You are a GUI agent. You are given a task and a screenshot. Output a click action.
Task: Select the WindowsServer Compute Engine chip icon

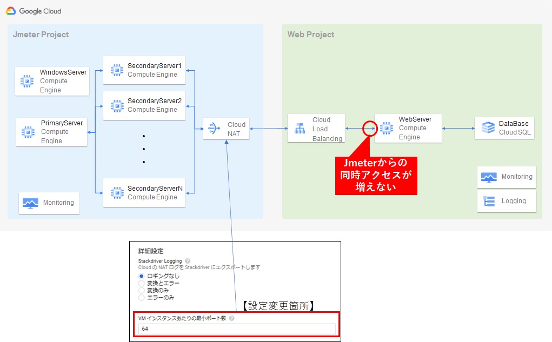[27, 81]
